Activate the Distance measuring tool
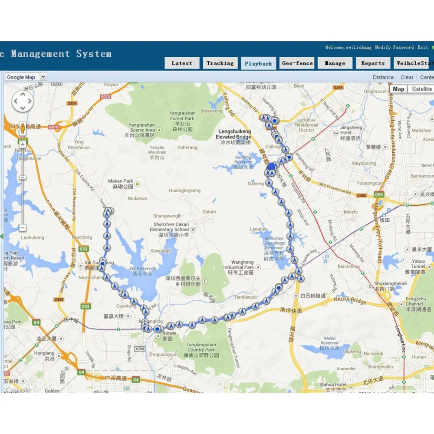The width and height of the screenshot is (434, 434). tap(383, 77)
